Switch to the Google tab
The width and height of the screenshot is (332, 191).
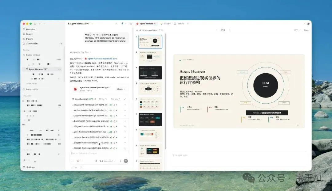[166, 24]
